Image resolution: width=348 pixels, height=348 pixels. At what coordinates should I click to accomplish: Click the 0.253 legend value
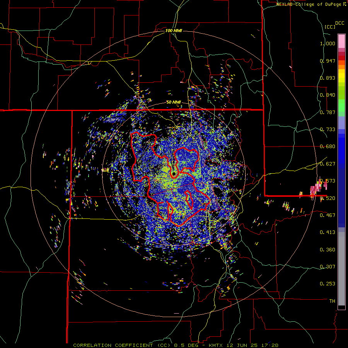point(328,284)
